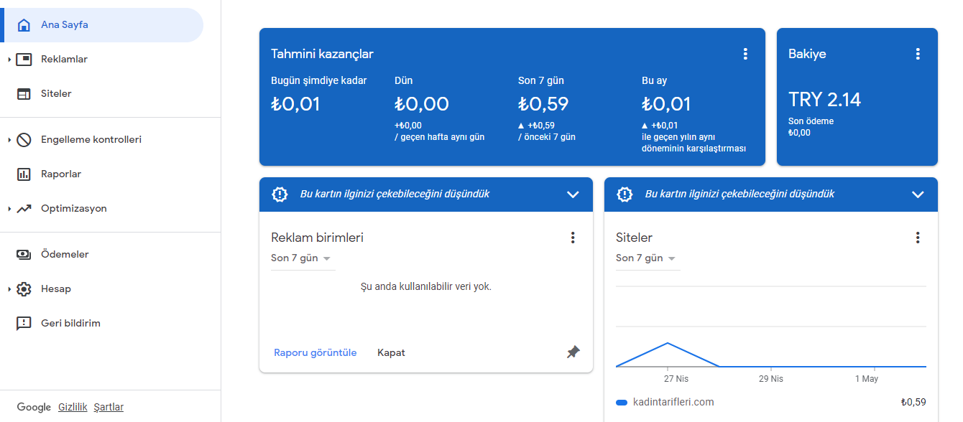
Task: Click the Kapat button
Action: 391,352
